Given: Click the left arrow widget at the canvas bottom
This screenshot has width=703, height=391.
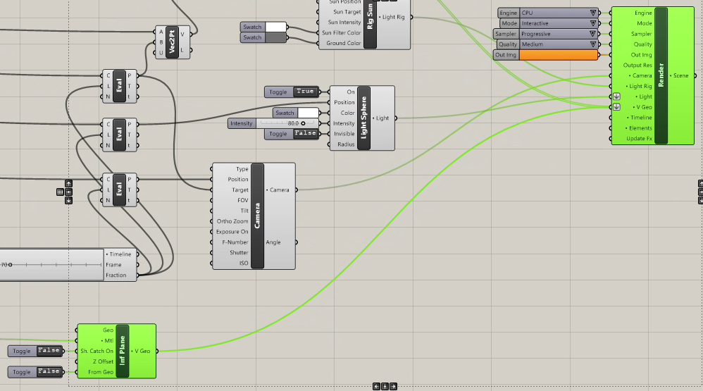Looking at the screenshot, I should point(376,387).
